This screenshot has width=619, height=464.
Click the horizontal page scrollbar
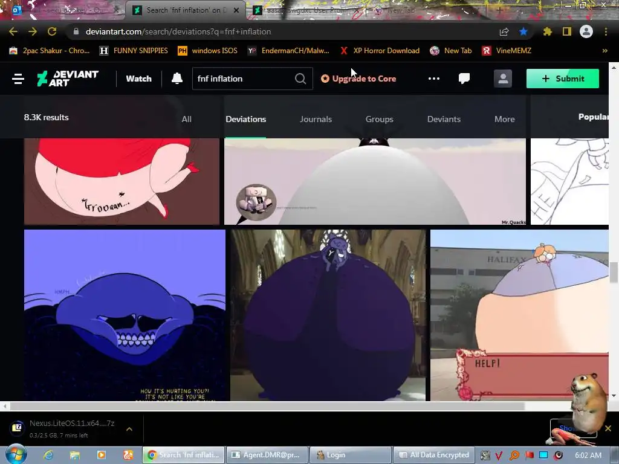pos(268,406)
